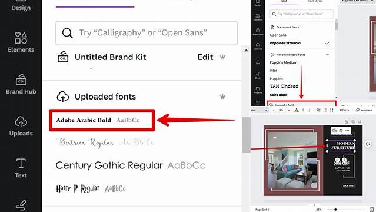Toggle Italic formatting in editor toolbar
376x212 pixels.
click(309, 110)
